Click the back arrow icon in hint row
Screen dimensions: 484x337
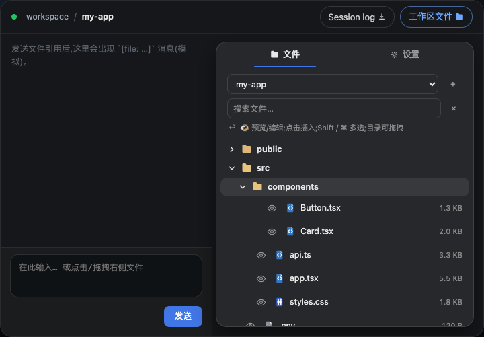[x=232, y=127]
